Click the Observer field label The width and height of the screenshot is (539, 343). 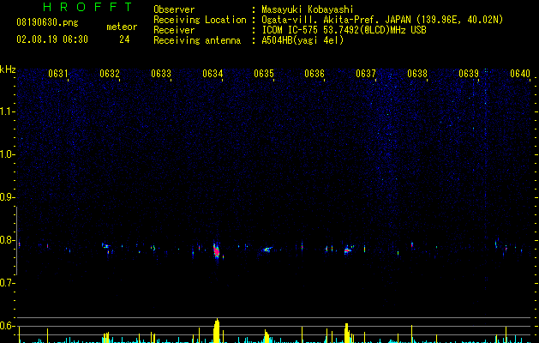(174, 9)
